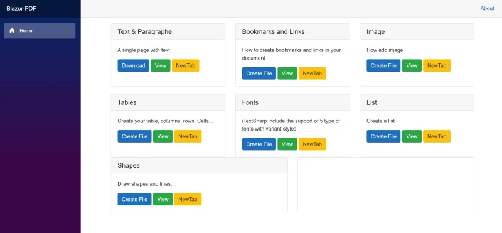
Task: View the Text & Paragraphe PDF
Action: (x=161, y=65)
